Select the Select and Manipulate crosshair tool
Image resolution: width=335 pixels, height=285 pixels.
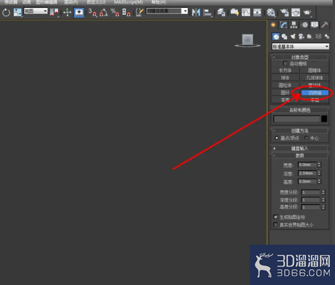(x=67, y=12)
